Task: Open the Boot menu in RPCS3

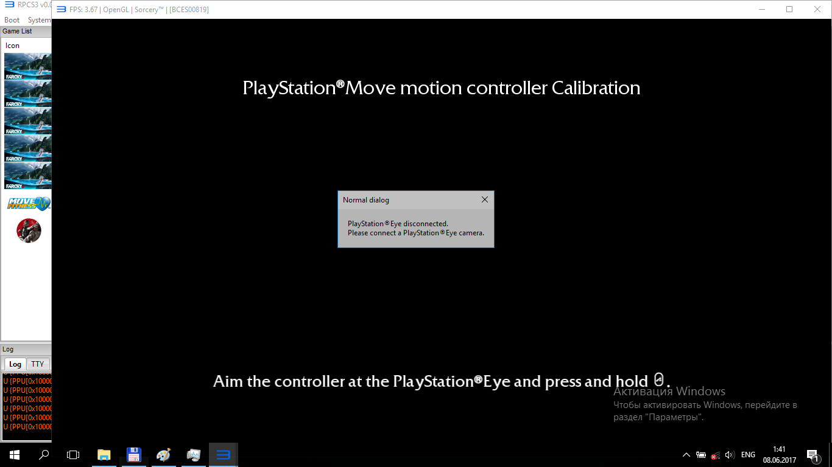Action: pyautogui.click(x=12, y=20)
